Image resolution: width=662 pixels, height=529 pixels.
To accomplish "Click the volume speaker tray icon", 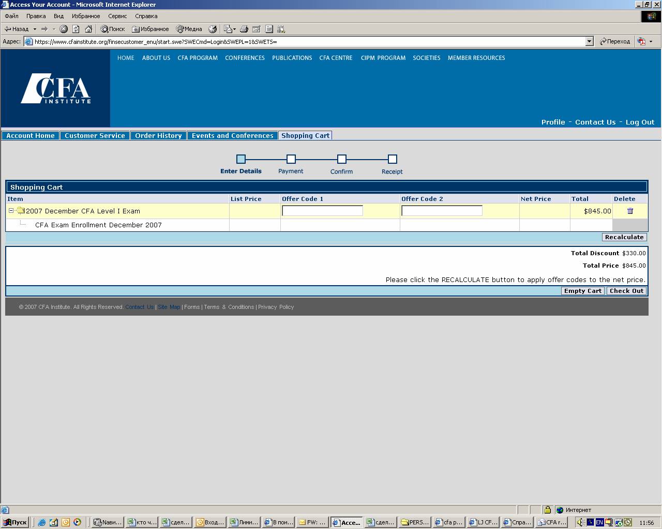I will click(x=581, y=522).
